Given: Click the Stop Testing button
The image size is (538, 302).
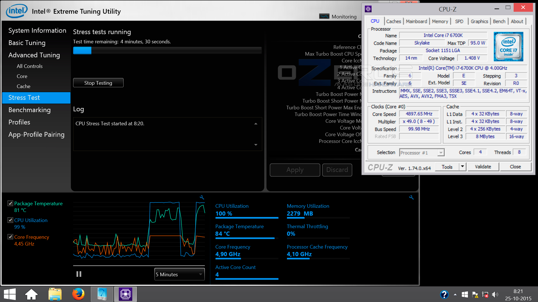Looking at the screenshot, I should coord(98,83).
